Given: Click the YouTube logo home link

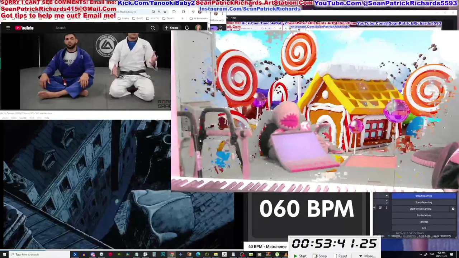Looking at the screenshot, I should (24, 28).
